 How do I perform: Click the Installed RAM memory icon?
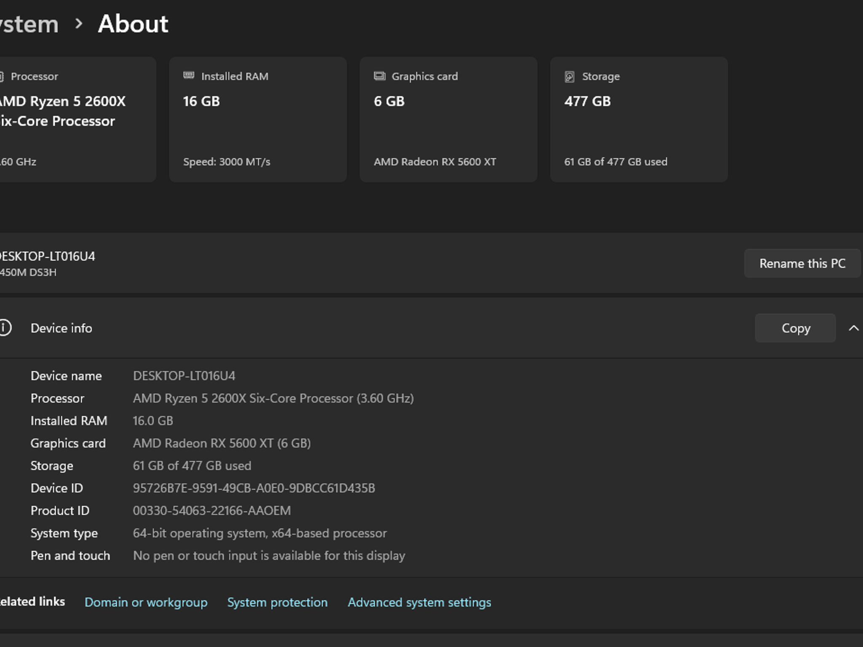click(189, 76)
